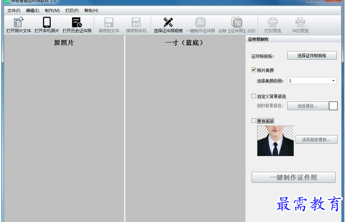Enable the 自定义背景底色 checkbox
Screen dimensions: 346x222
[254, 96]
